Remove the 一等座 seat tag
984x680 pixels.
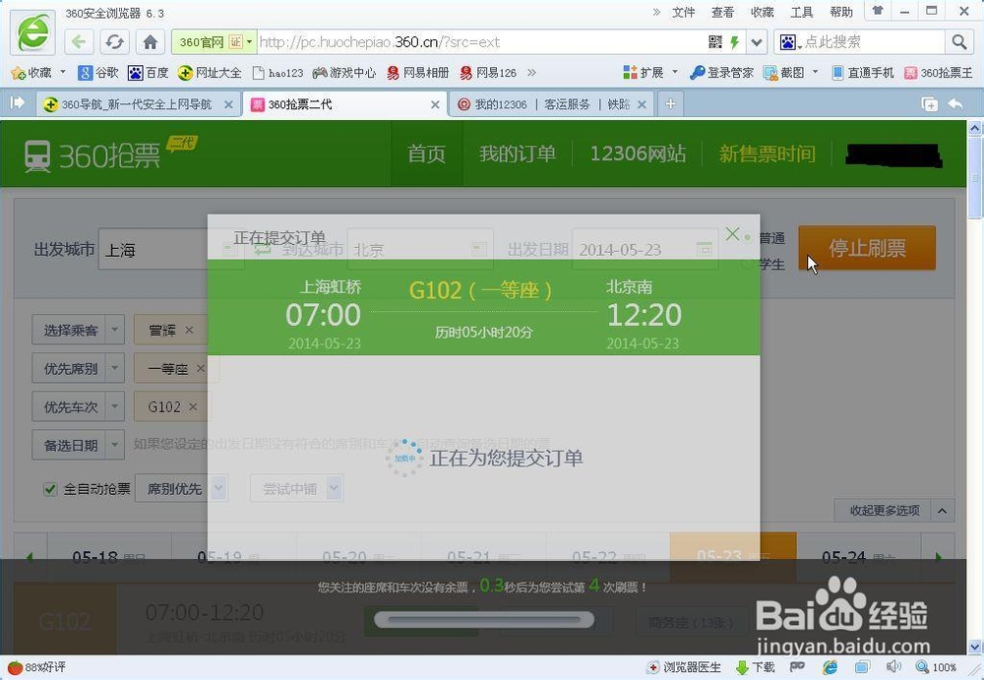tap(200, 369)
